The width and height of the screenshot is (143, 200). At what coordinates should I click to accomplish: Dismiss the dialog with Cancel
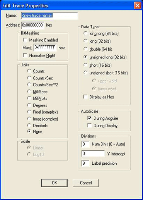(86, 183)
